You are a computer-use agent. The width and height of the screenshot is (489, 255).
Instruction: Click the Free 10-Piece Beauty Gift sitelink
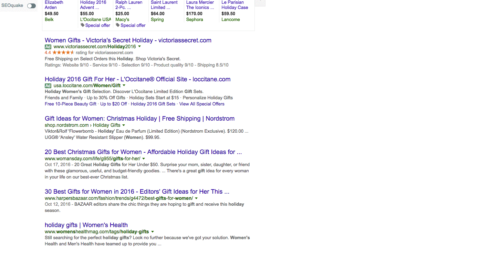coord(71,104)
